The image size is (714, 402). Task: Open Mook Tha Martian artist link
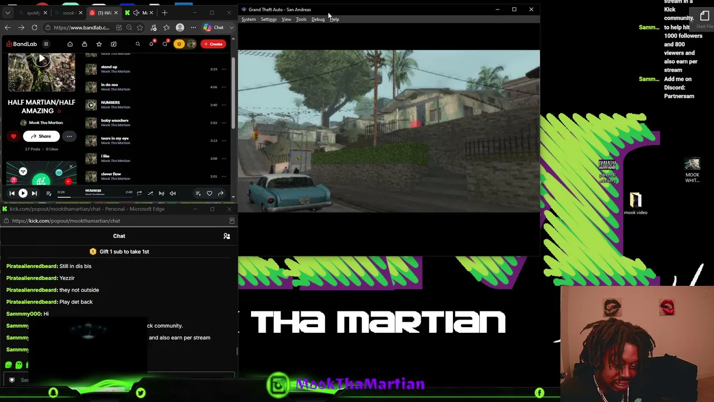pyautogui.click(x=46, y=123)
